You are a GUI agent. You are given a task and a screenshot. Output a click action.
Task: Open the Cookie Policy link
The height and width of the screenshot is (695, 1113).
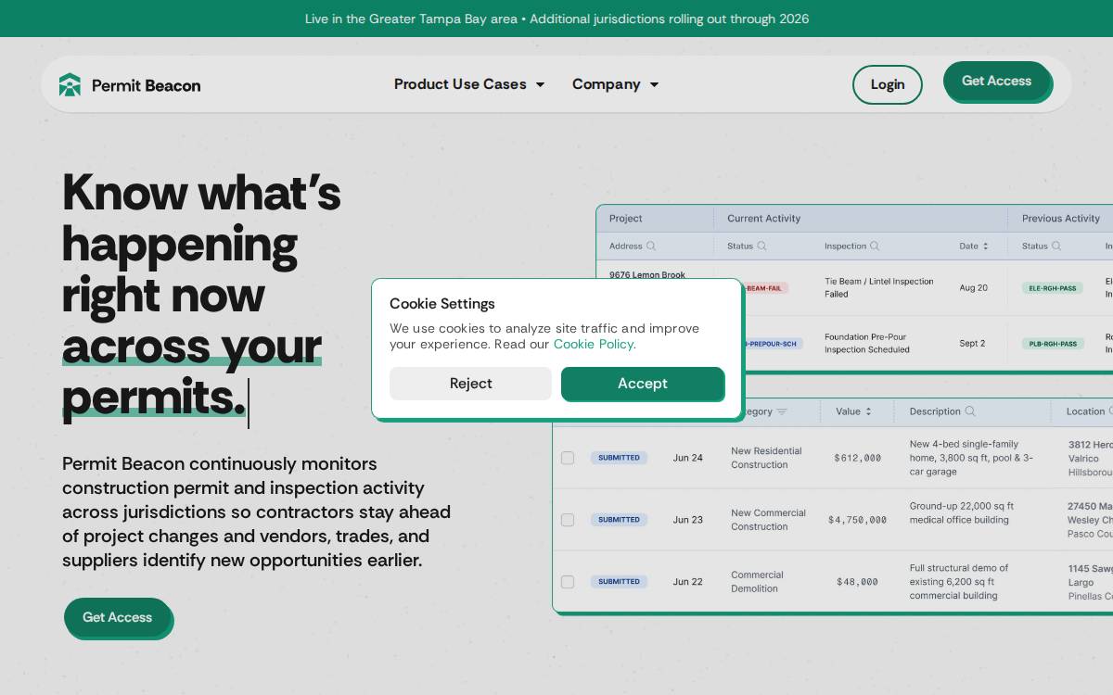pyautogui.click(x=594, y=345)
